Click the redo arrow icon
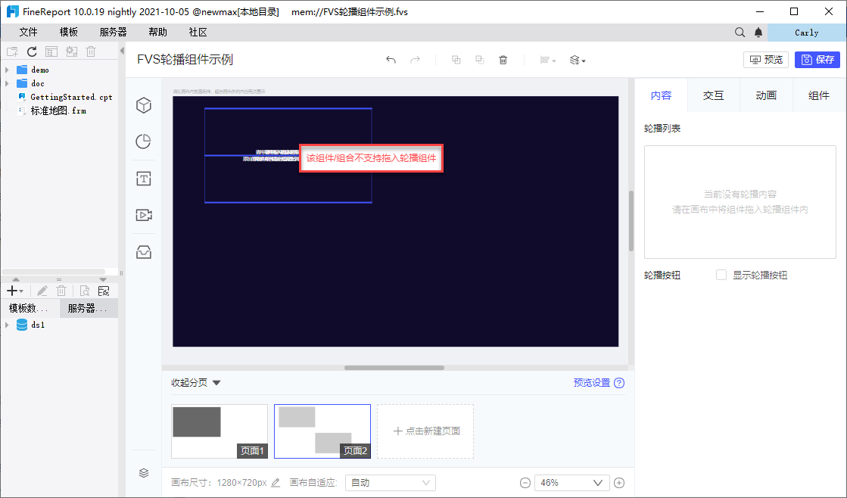This screenshot has height=498, width=847. 415,60
